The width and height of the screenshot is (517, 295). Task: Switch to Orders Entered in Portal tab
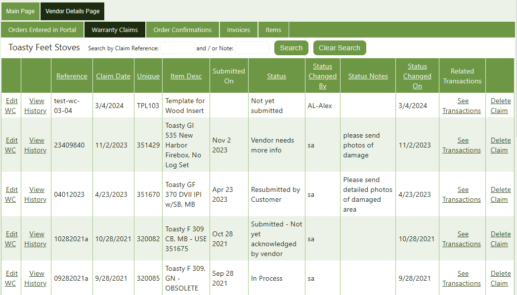coord(43,30)
